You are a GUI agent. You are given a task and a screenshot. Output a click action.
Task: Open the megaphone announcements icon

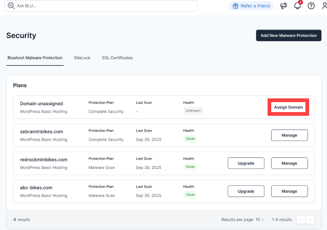point(283,6)
